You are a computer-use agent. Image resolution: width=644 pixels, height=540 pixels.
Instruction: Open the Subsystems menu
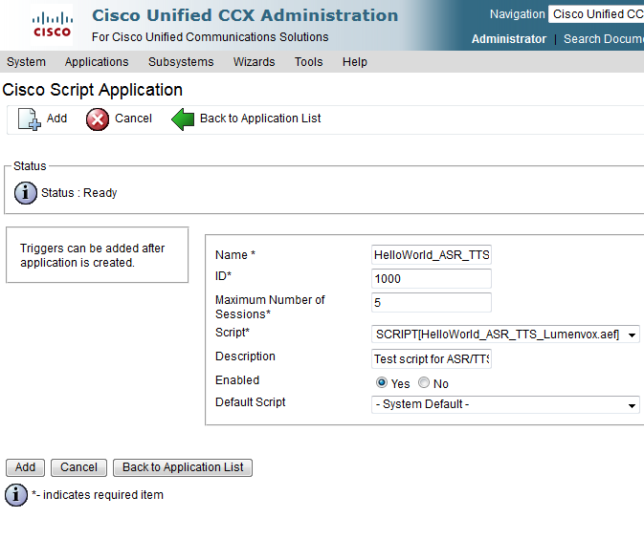tap(181, 62)
